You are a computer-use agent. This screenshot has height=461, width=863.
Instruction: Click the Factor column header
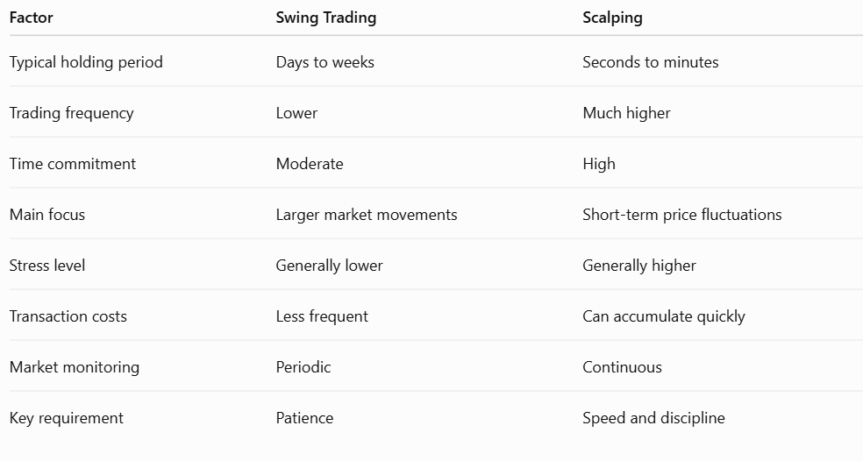pyautogui.click(x=31, y=18)
